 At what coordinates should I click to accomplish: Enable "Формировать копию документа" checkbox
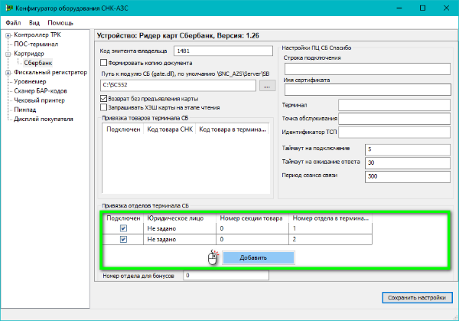click(x=104, y=63)
